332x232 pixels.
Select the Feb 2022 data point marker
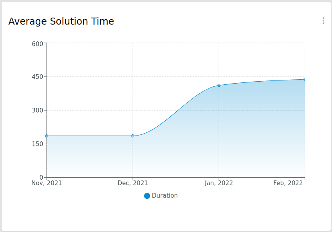(304, 79)
